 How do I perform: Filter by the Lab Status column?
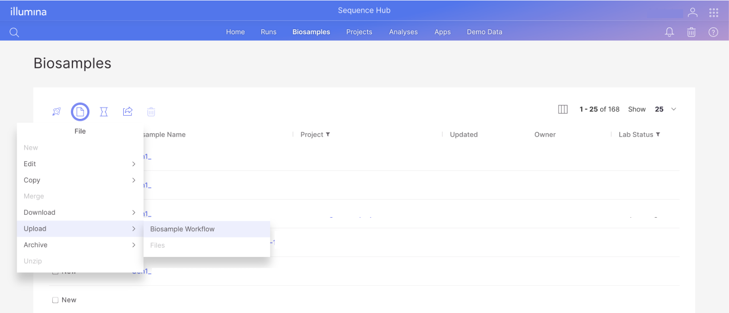[x=658, y=134]
